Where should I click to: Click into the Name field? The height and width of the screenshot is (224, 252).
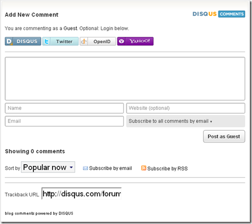(64, 108)
